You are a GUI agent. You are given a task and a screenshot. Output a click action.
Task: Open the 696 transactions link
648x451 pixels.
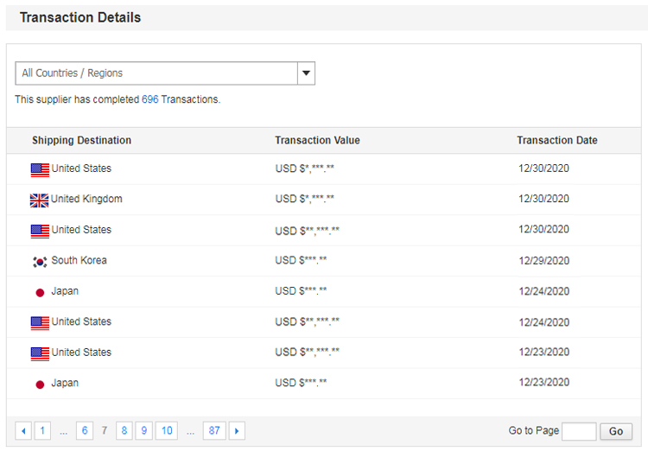149,99
